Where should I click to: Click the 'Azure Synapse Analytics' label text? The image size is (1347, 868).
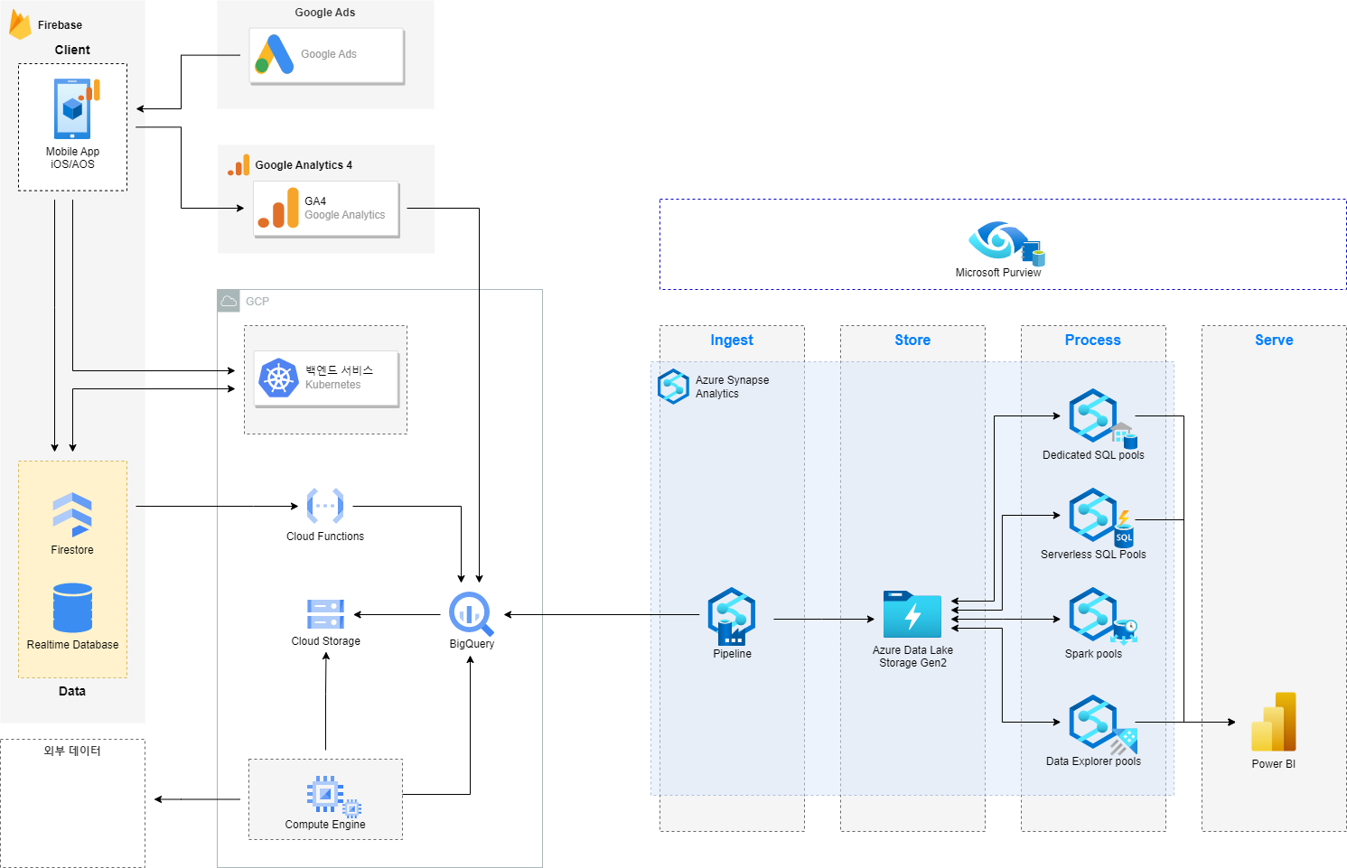(x=733, y=387)
